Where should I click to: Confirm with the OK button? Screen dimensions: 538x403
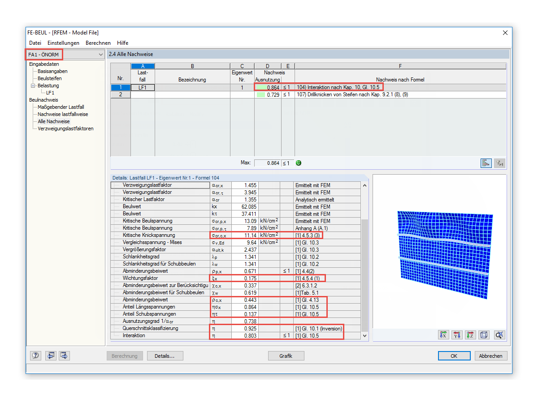pyautogui.click(x=454, y=356)
